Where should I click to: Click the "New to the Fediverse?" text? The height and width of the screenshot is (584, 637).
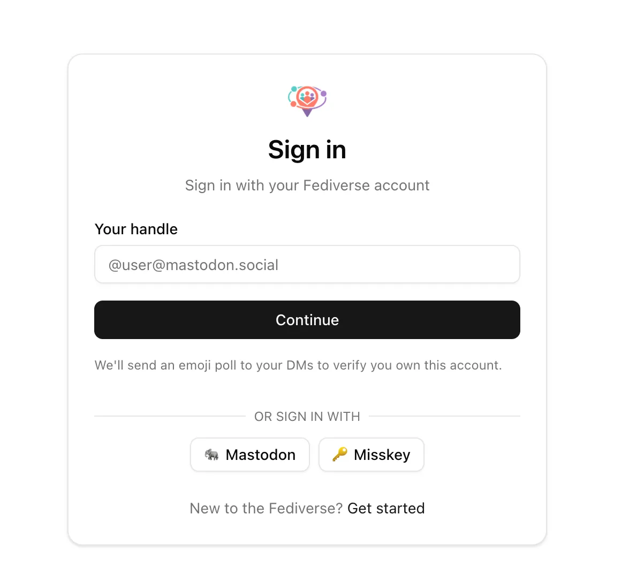point(266,508)
